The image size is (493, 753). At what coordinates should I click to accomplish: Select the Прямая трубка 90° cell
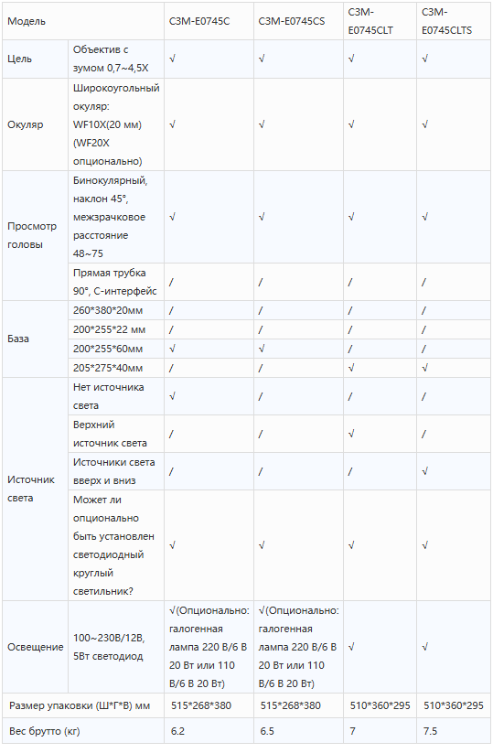coord(116,282)
